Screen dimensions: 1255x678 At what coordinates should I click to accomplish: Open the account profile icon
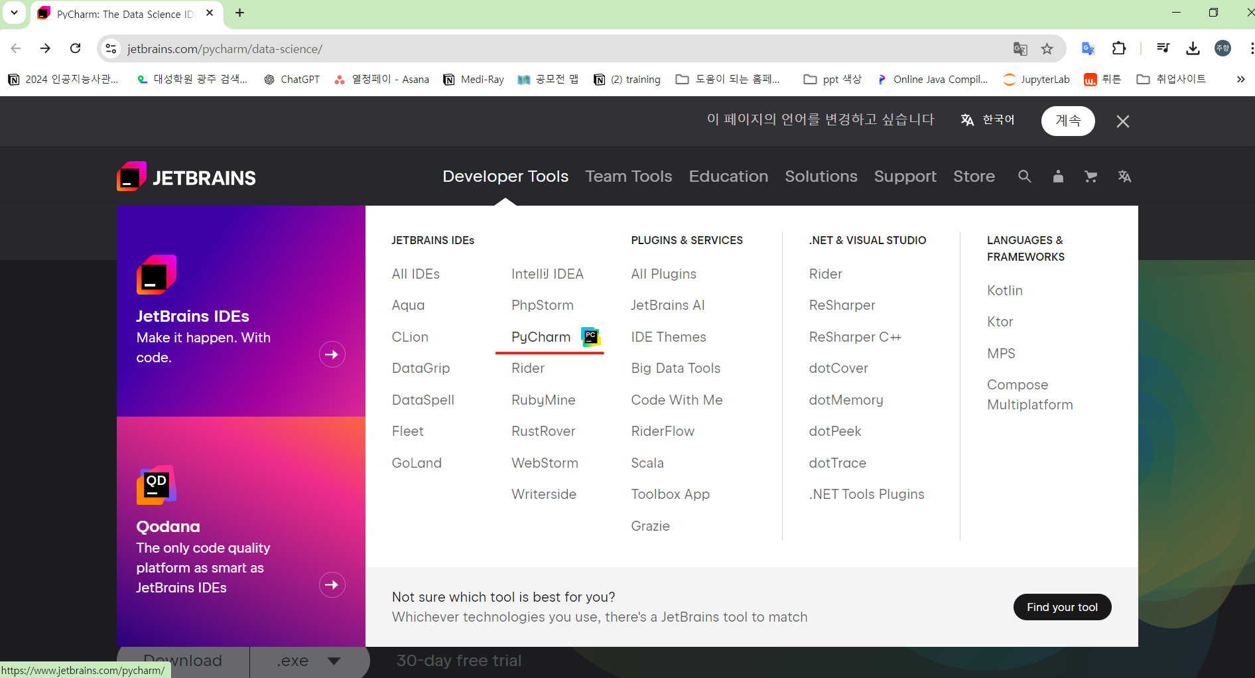pyautogui.click(x=1058, y=176)
